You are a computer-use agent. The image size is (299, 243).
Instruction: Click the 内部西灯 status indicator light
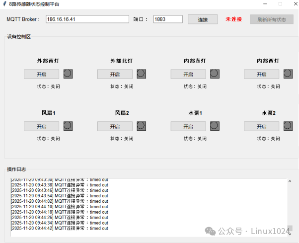[x=288, y=74]
